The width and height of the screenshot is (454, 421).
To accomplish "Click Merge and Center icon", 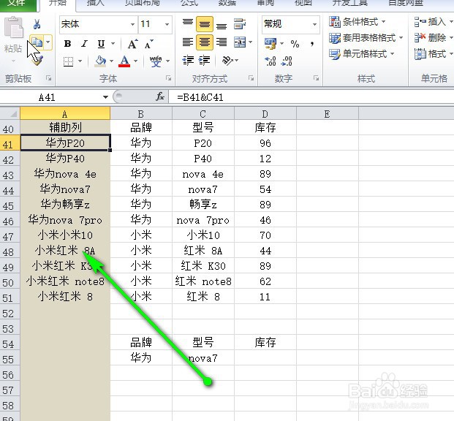I will 240,42.
